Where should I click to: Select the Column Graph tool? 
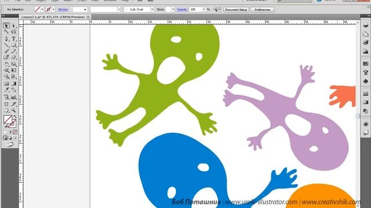(x=14, y=97)
